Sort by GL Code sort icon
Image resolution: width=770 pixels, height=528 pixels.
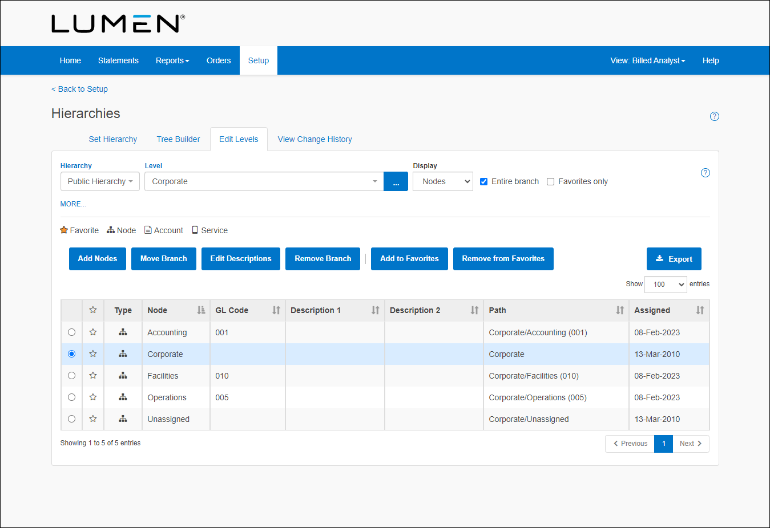point(276,310)
